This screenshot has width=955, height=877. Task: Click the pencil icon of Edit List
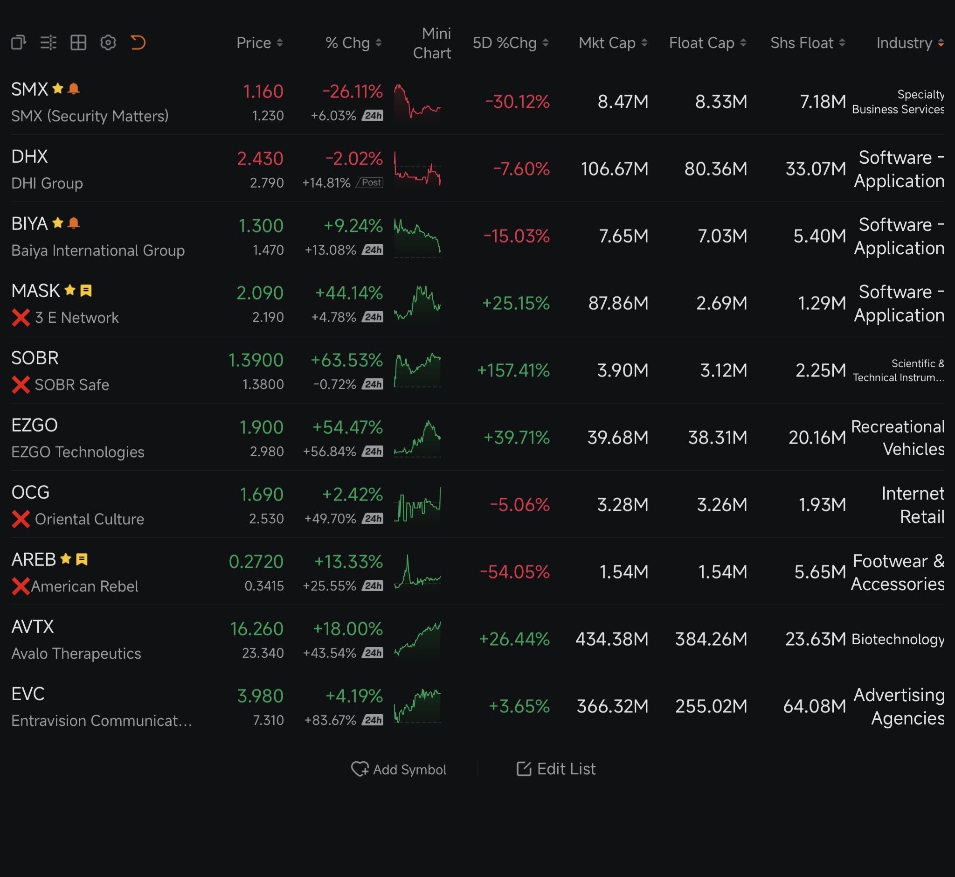click(524, 769)
